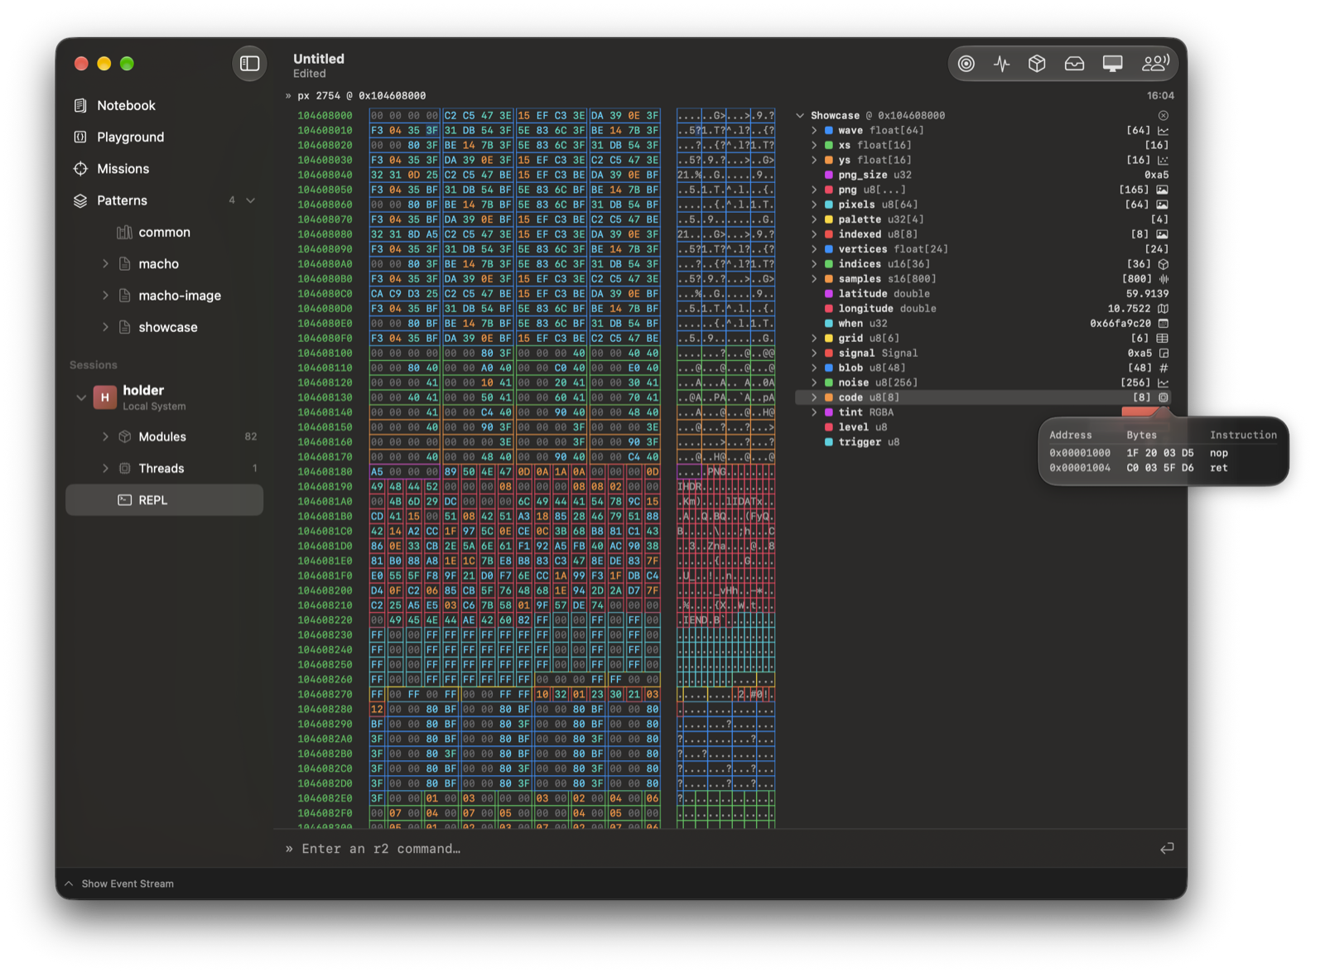Open the target icon in toolbar
Image resolution: width=1325 pixels, height=973 pixels.
(966, 64)
